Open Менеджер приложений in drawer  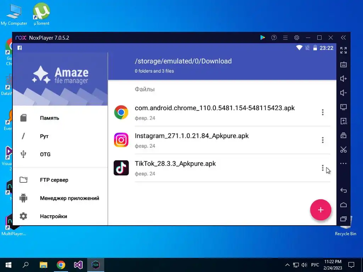coord(60,198)
